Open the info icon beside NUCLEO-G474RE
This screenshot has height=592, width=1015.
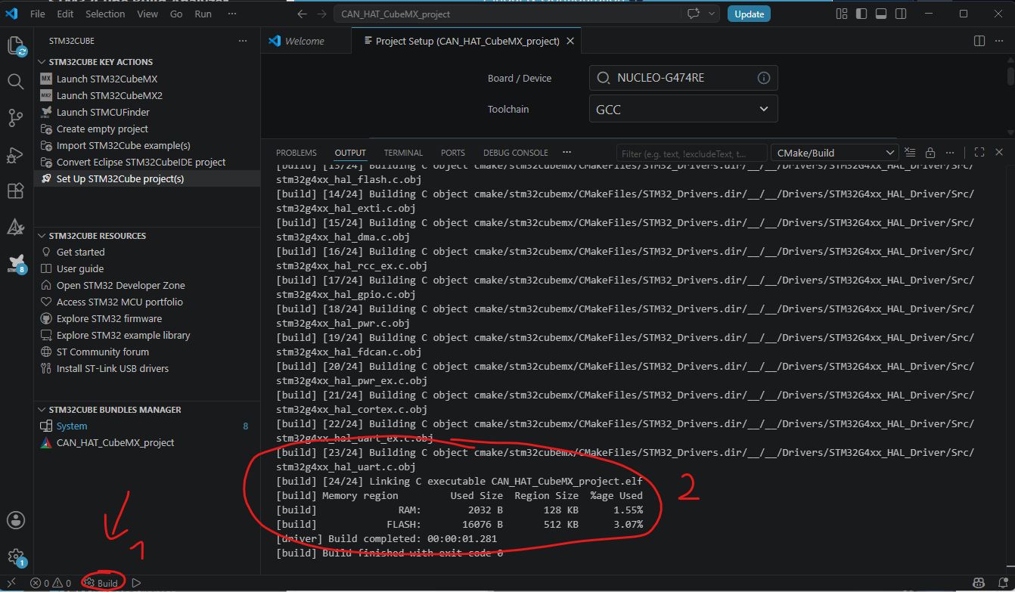tap(764, 78)
